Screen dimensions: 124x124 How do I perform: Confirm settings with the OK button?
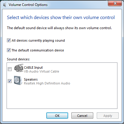tap(57, 116)
